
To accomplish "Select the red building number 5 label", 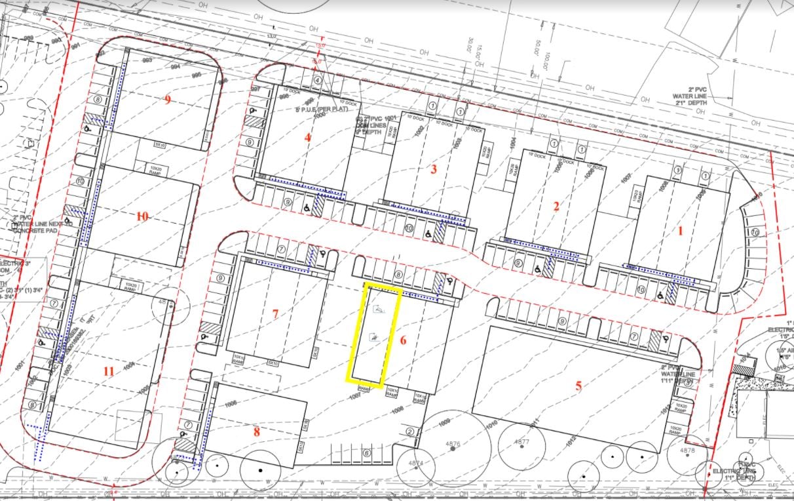I will 578,386.
